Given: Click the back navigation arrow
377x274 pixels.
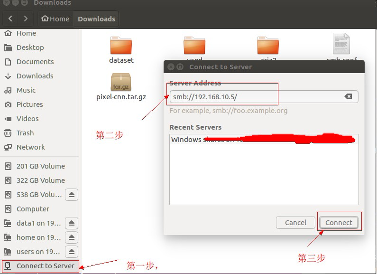Looking at the screenshot, I should [x=10, y=19].
